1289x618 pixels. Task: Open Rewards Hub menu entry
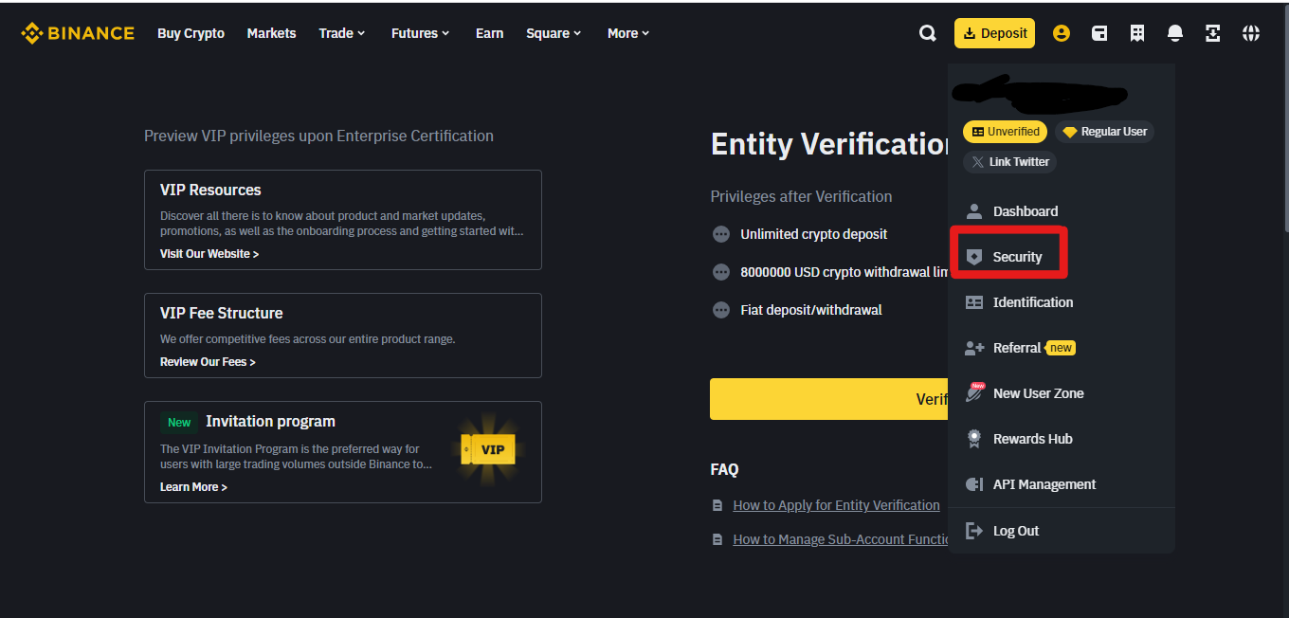pos(1062,439)
